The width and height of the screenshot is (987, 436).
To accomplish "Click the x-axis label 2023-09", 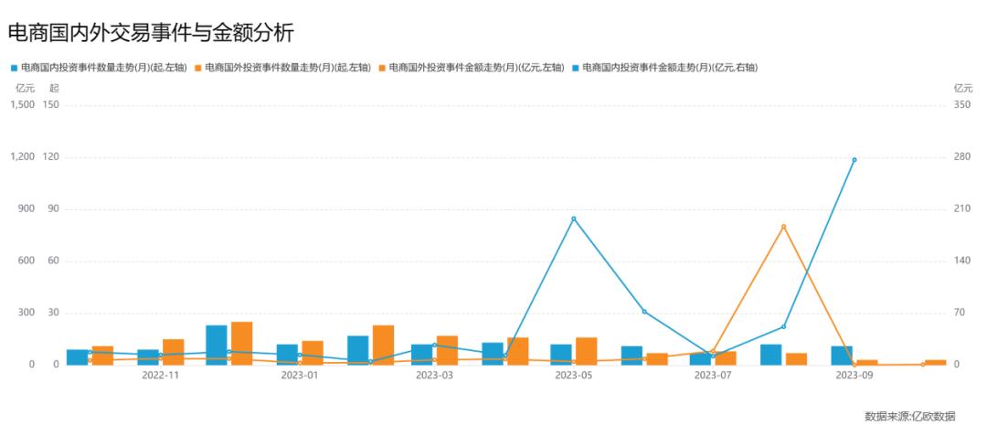I will click(854, 376).
